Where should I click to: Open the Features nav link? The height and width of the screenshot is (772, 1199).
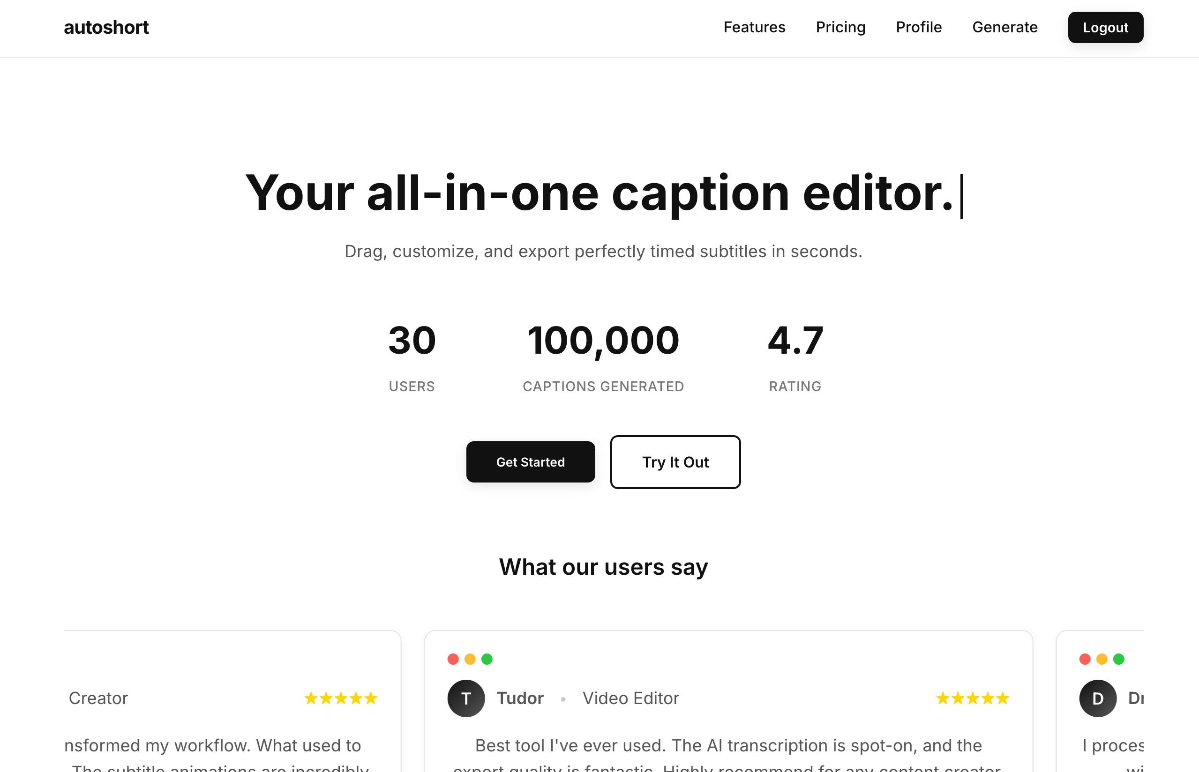pos(754,27)
